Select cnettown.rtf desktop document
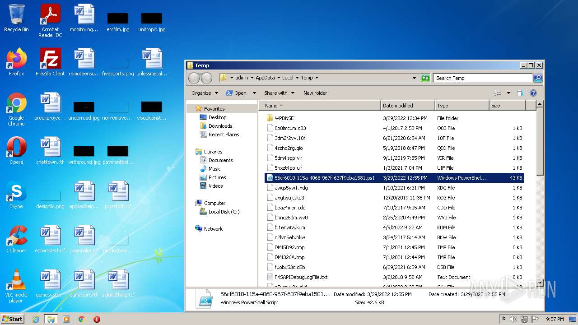This screenshot has height=325, width=578. pyautogui.click(x=50, y=150)
